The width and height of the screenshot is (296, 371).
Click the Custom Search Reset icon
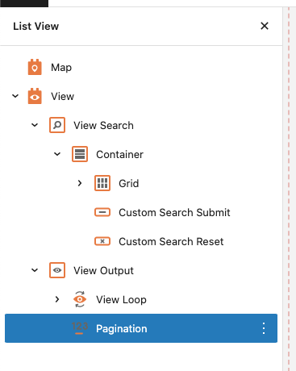coord(102,241)
